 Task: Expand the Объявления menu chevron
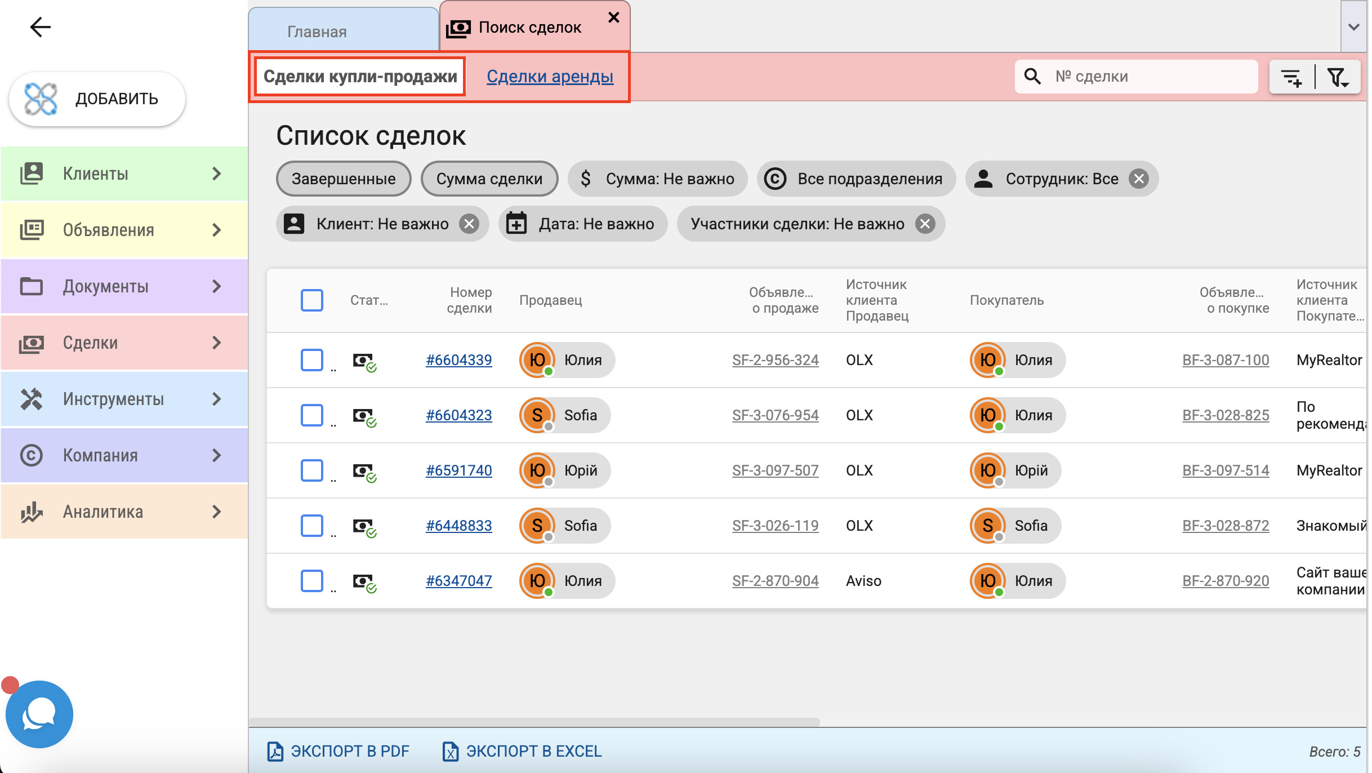point(217,230)
